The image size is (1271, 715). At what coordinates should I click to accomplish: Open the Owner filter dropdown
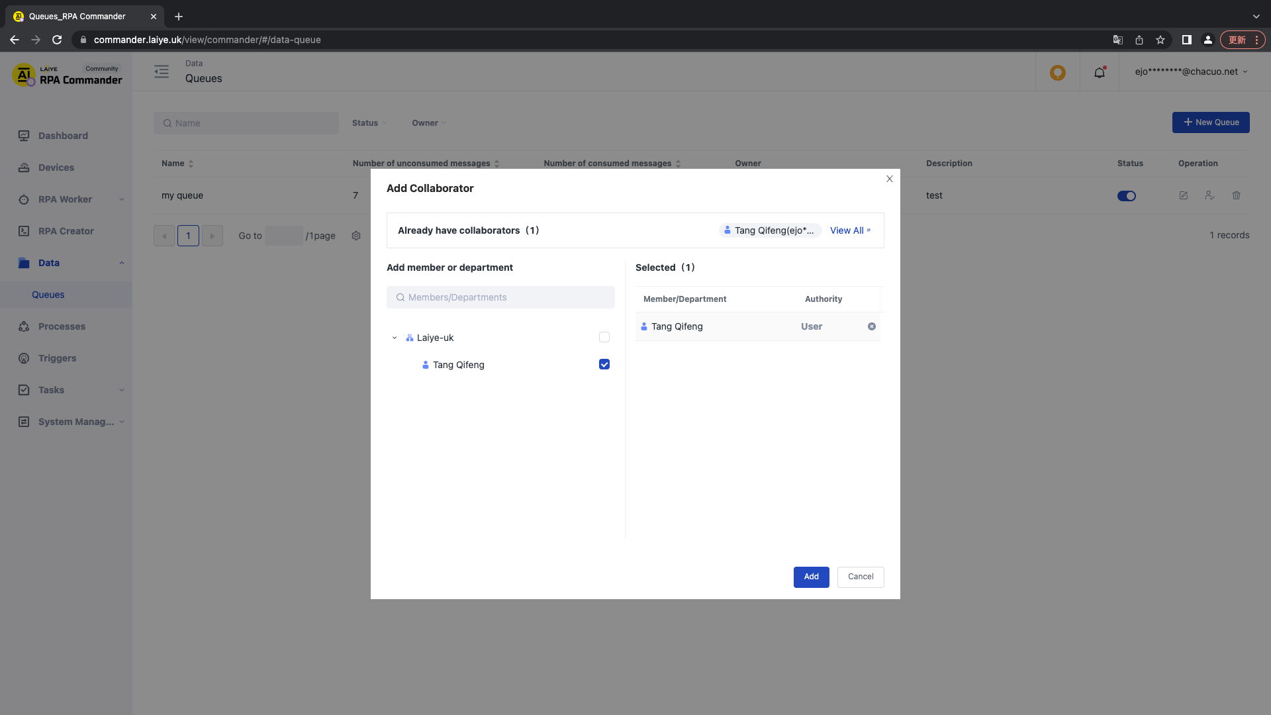[x=429, y=123]
